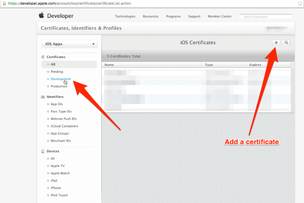
Task: Open the iOS Apps platform dropdown
Action: click(69, 44)
